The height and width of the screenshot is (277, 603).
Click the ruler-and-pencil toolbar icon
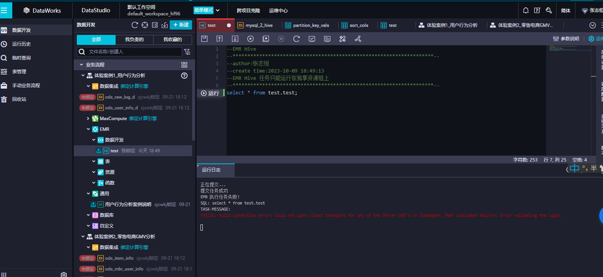[343, 39]
